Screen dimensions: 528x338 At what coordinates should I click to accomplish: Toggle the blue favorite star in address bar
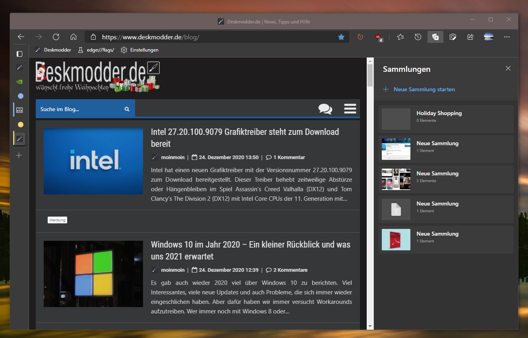(341, 37)
